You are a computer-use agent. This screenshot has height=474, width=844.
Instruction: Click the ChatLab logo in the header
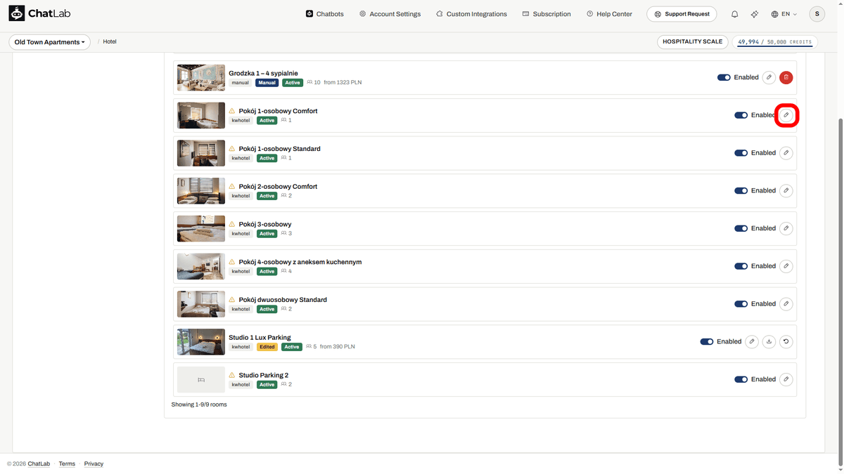[39, 13]
